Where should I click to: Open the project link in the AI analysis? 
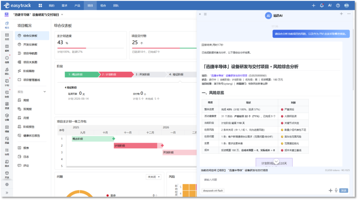[x=228, y=76]
